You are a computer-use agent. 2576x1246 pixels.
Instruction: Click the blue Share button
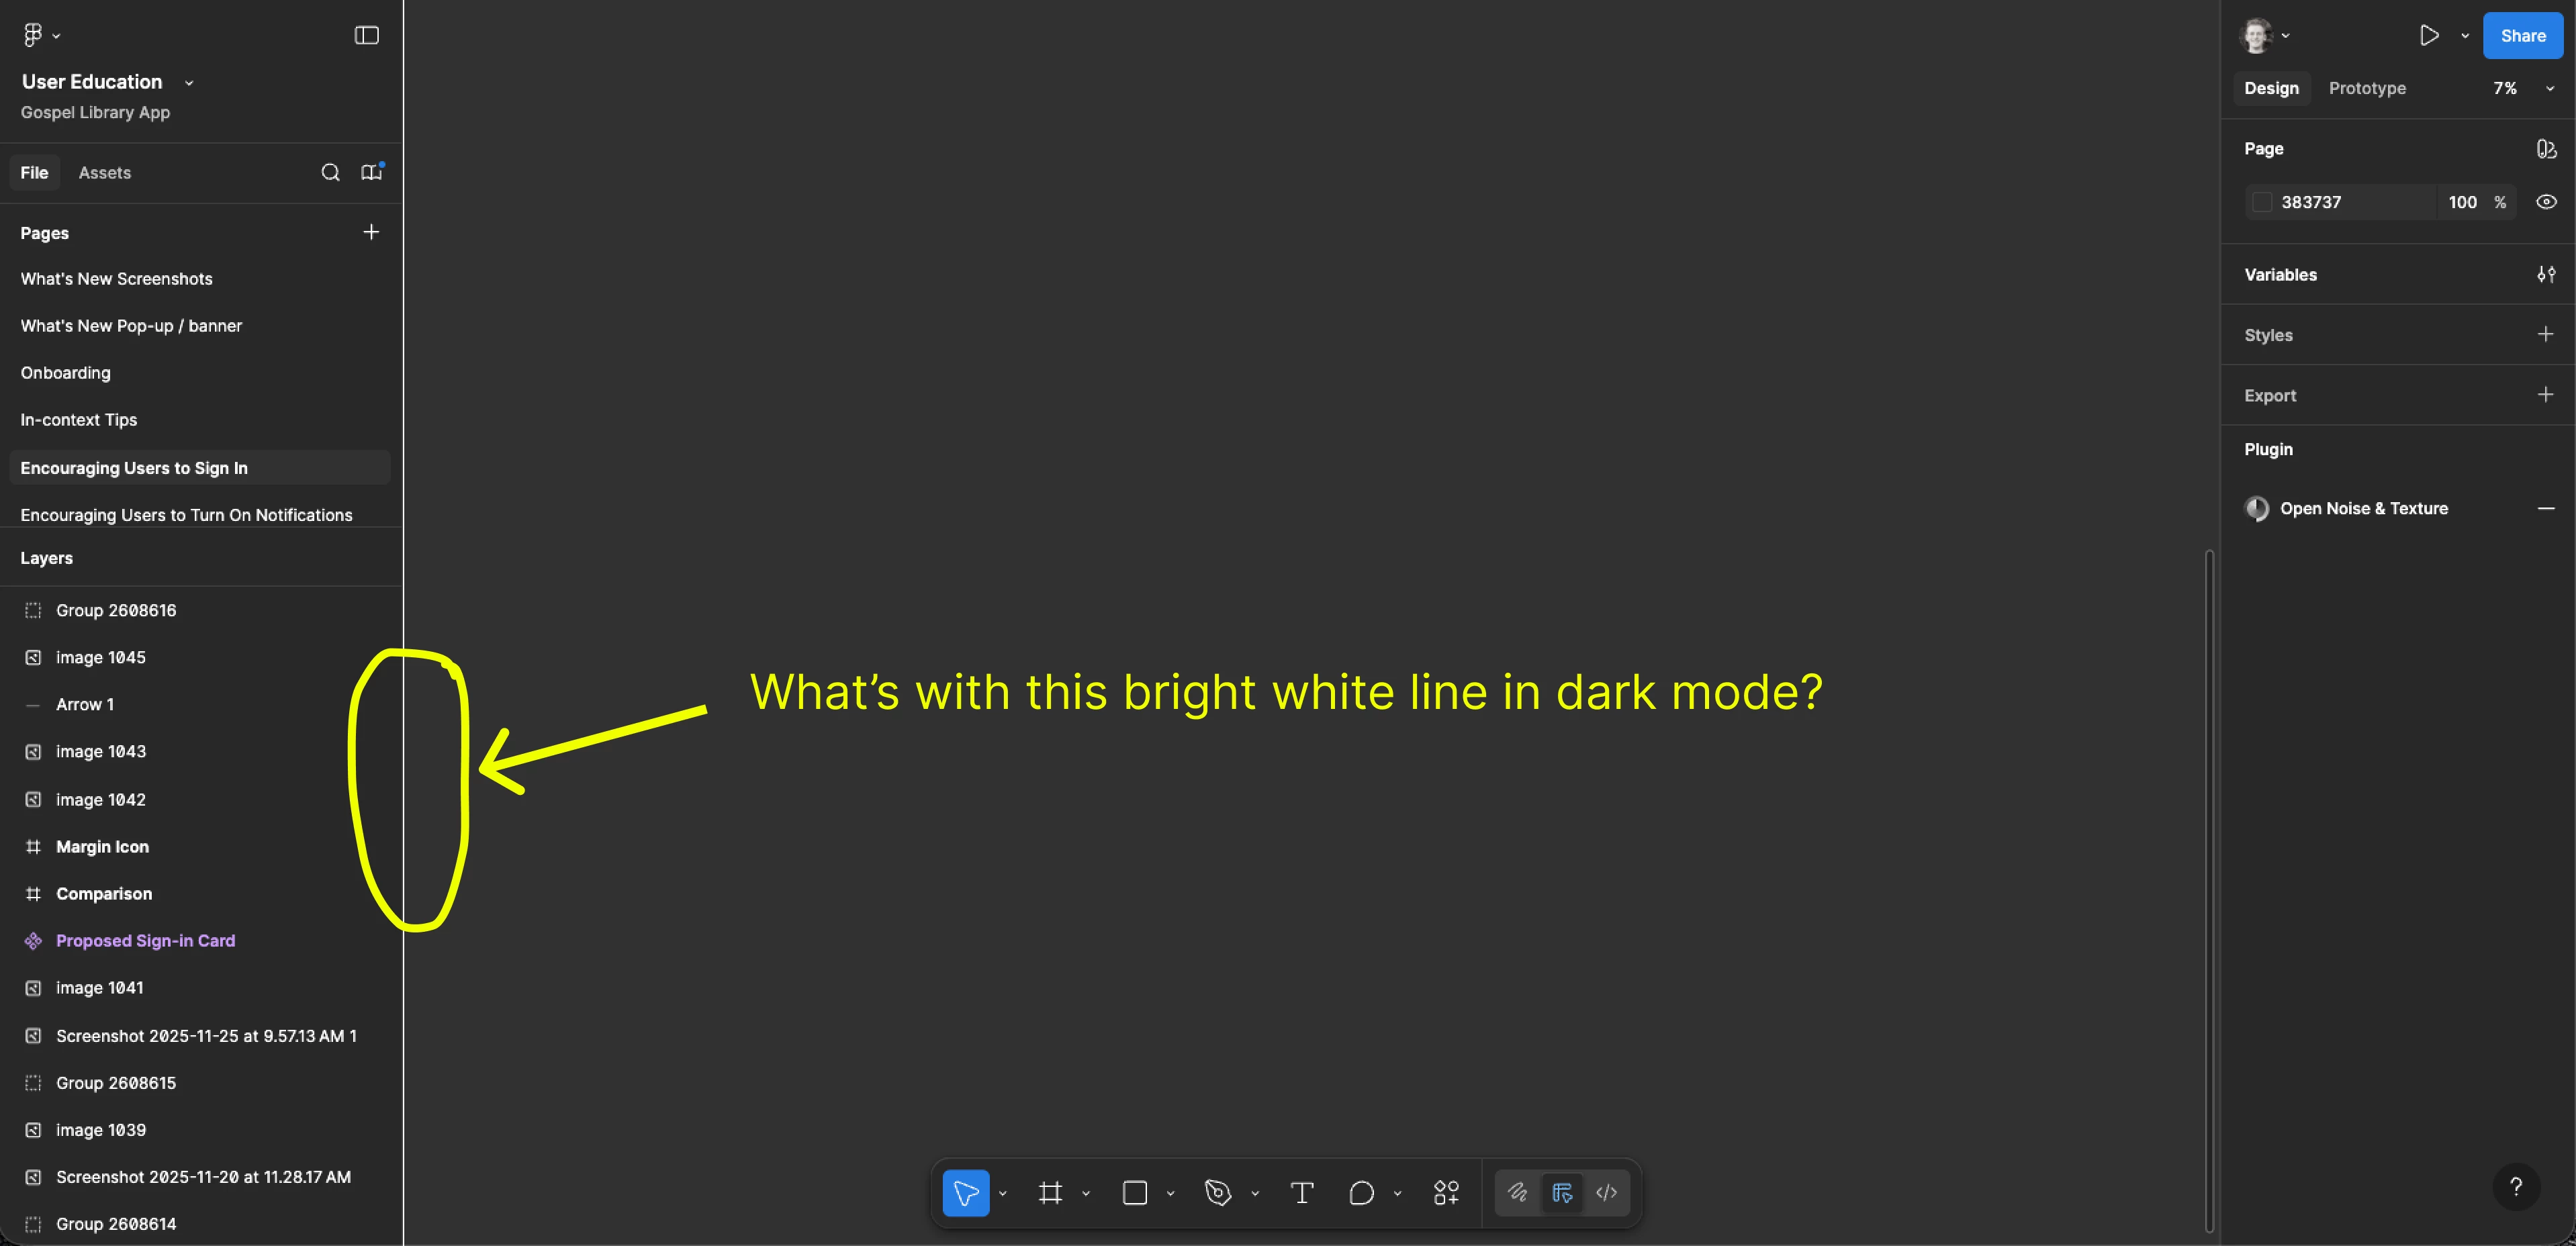coord(2522,35)
